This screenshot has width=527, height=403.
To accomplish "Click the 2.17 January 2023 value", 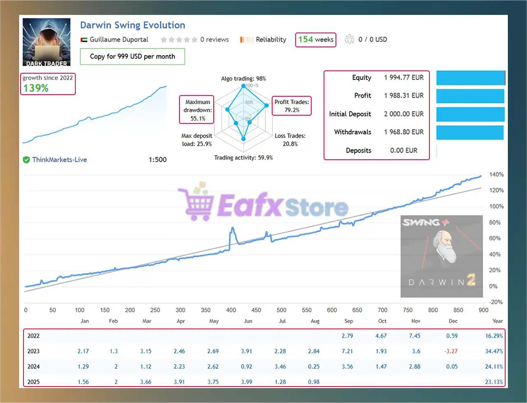I will coord(83,351).
